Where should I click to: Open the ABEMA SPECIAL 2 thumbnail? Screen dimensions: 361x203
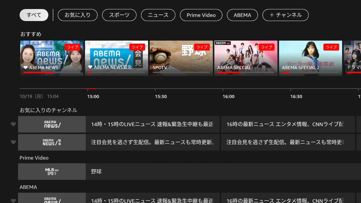(310, 58)
